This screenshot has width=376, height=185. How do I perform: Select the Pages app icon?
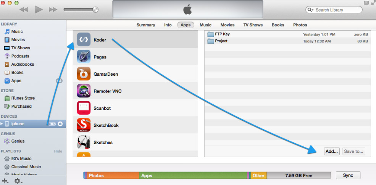pyautogui.click(x=84, y=57)
